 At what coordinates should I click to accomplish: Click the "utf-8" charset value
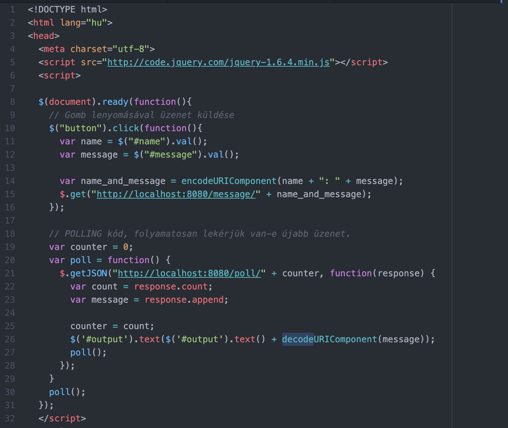point(131,49)
